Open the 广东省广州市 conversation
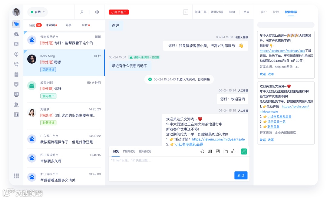The width and height of the screenshot is (327, 199). (x=64, y=139)
